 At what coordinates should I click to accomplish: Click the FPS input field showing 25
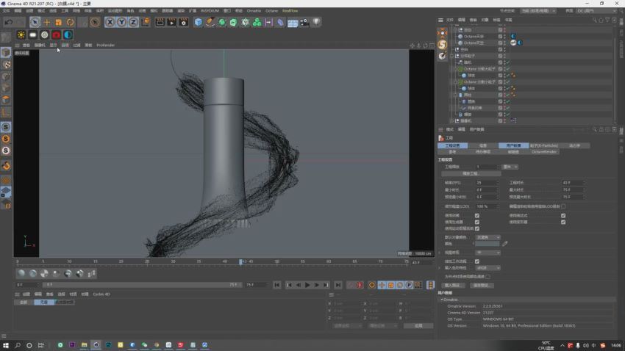coord(486,183)
